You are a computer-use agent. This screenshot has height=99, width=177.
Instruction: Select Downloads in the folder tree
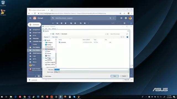point(50,49)
